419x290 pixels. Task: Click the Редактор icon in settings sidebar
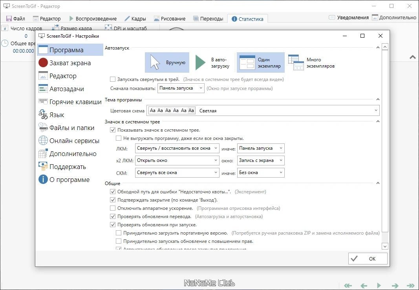[x=43, y=76]
